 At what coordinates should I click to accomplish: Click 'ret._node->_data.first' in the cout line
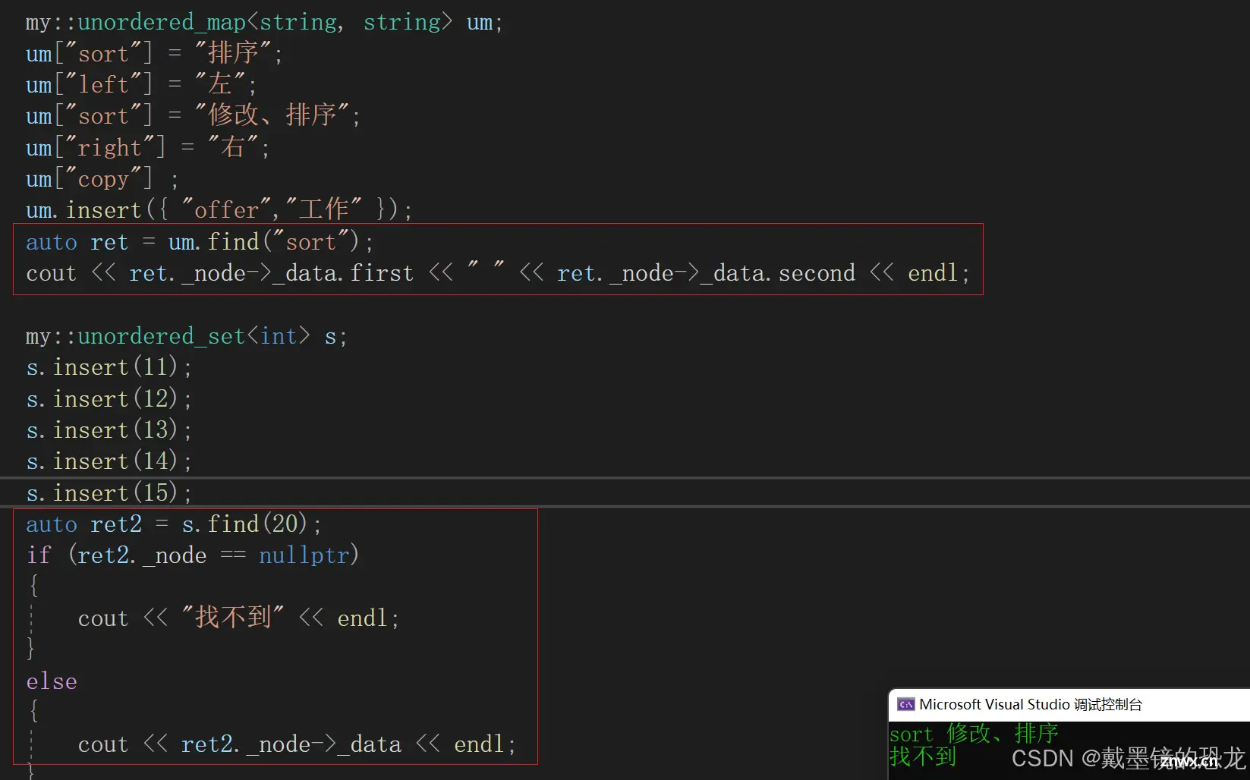[x=271, y=273]
